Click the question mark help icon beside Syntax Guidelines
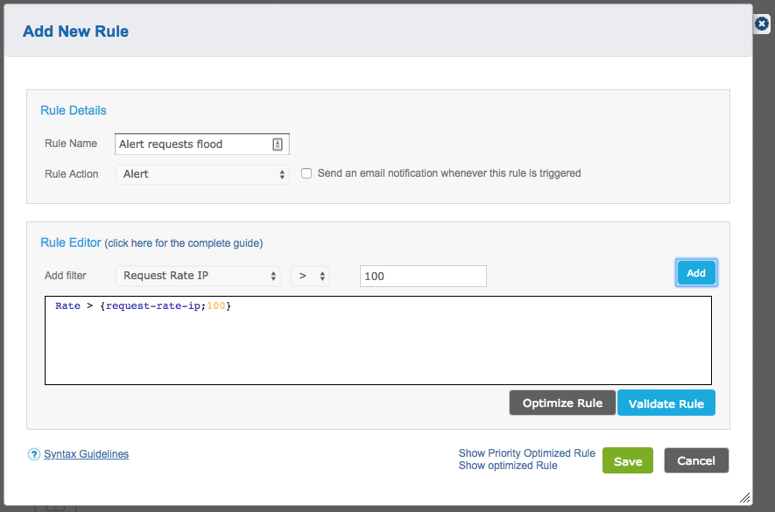This screenshot has height=512, width=775. (x=33, y=454)
